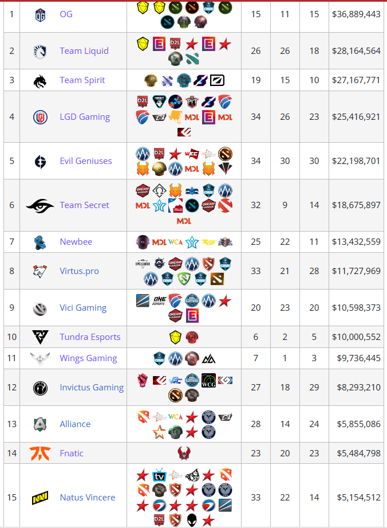Screen dimensions: 387x528
Task: Open the Newbee team link
Action: point(76,242)
